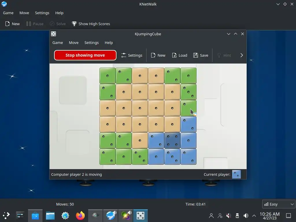Select the dark blue four-dot cube
Screen dimensions: 296x222
(x=172, y=140)
